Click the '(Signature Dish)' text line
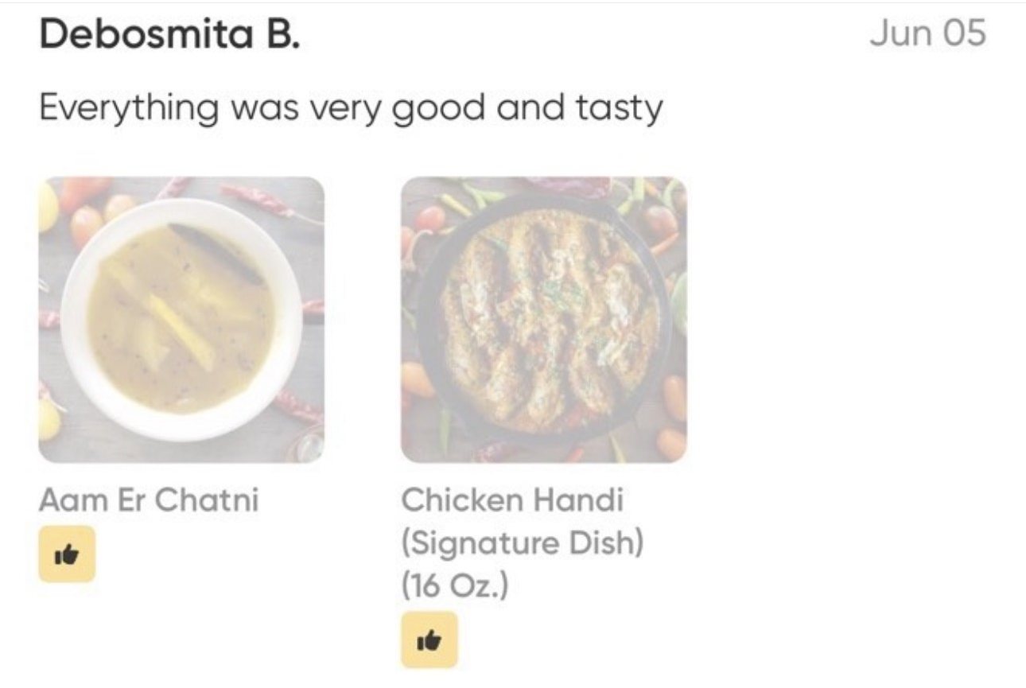 [523, 544]
